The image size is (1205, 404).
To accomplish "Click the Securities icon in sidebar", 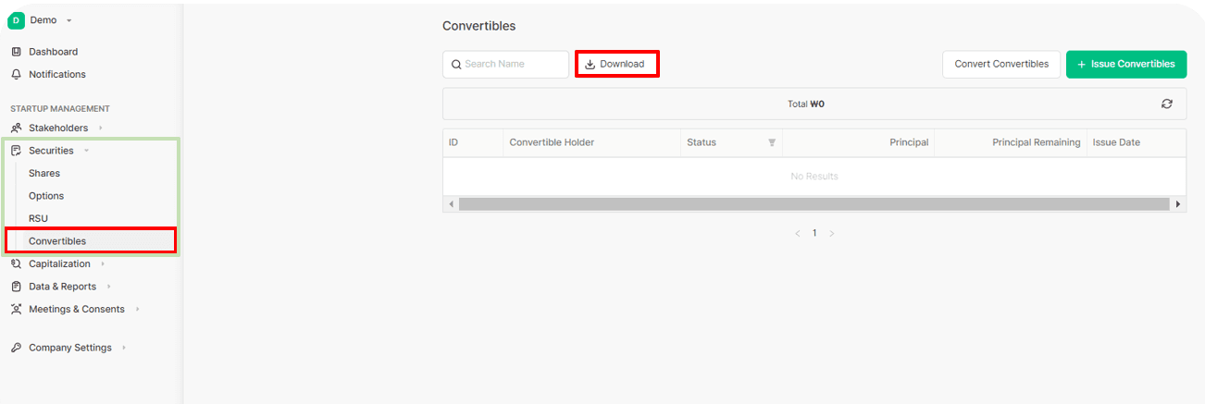I will coord(16,151).
